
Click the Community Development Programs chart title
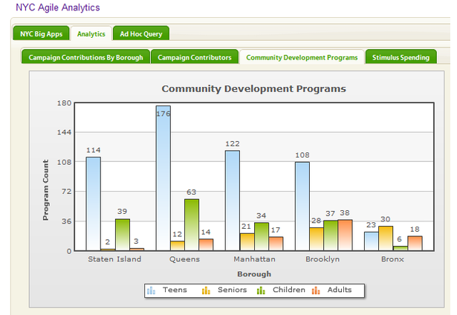pos(254,88)
